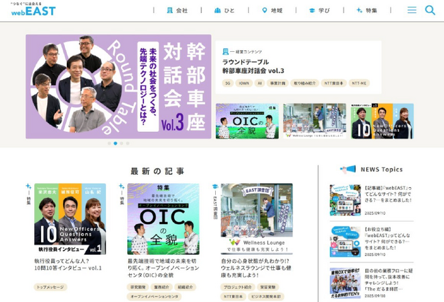Viewport: 444px width, 302px height.
Task: Open OIC の全貌 article image in 最新の記事
Action: 163,219
